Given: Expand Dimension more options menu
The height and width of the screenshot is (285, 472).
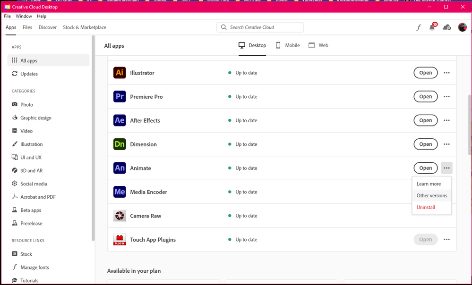Looking at the screenshot, I should pyautogui.click(x=446, y=144).
